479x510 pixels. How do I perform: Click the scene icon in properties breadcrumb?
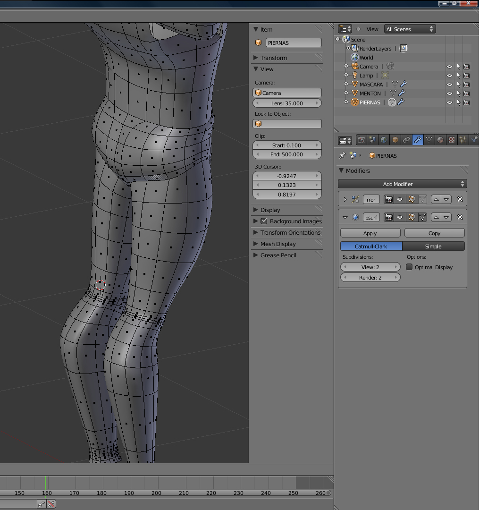pyautogui.click(x=353, y=155)
